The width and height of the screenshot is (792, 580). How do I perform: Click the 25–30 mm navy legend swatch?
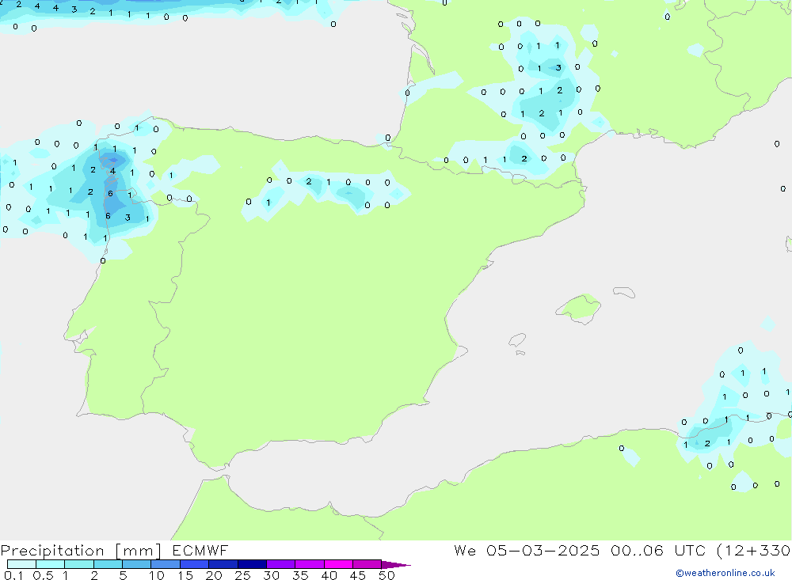point(252,564)
